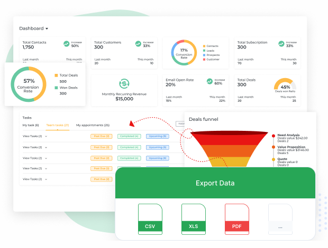Viewport: 328px width, 248px height.
Task: Click Deals value $242.00 text
Action: click(x=293, y=138)
